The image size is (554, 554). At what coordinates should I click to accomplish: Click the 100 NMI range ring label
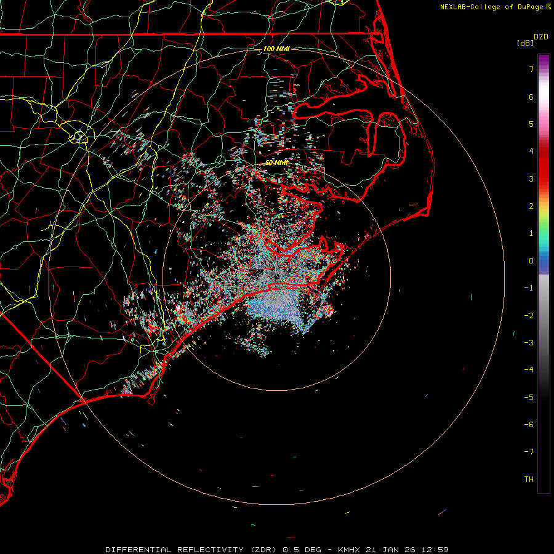pyautogui.click(x=276, y=49)
